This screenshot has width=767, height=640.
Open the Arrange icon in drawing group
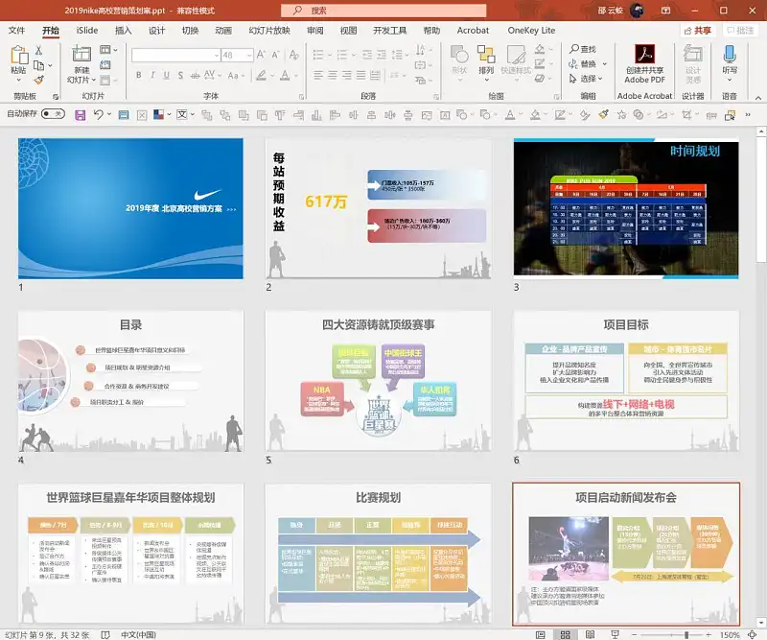point(486,54)
